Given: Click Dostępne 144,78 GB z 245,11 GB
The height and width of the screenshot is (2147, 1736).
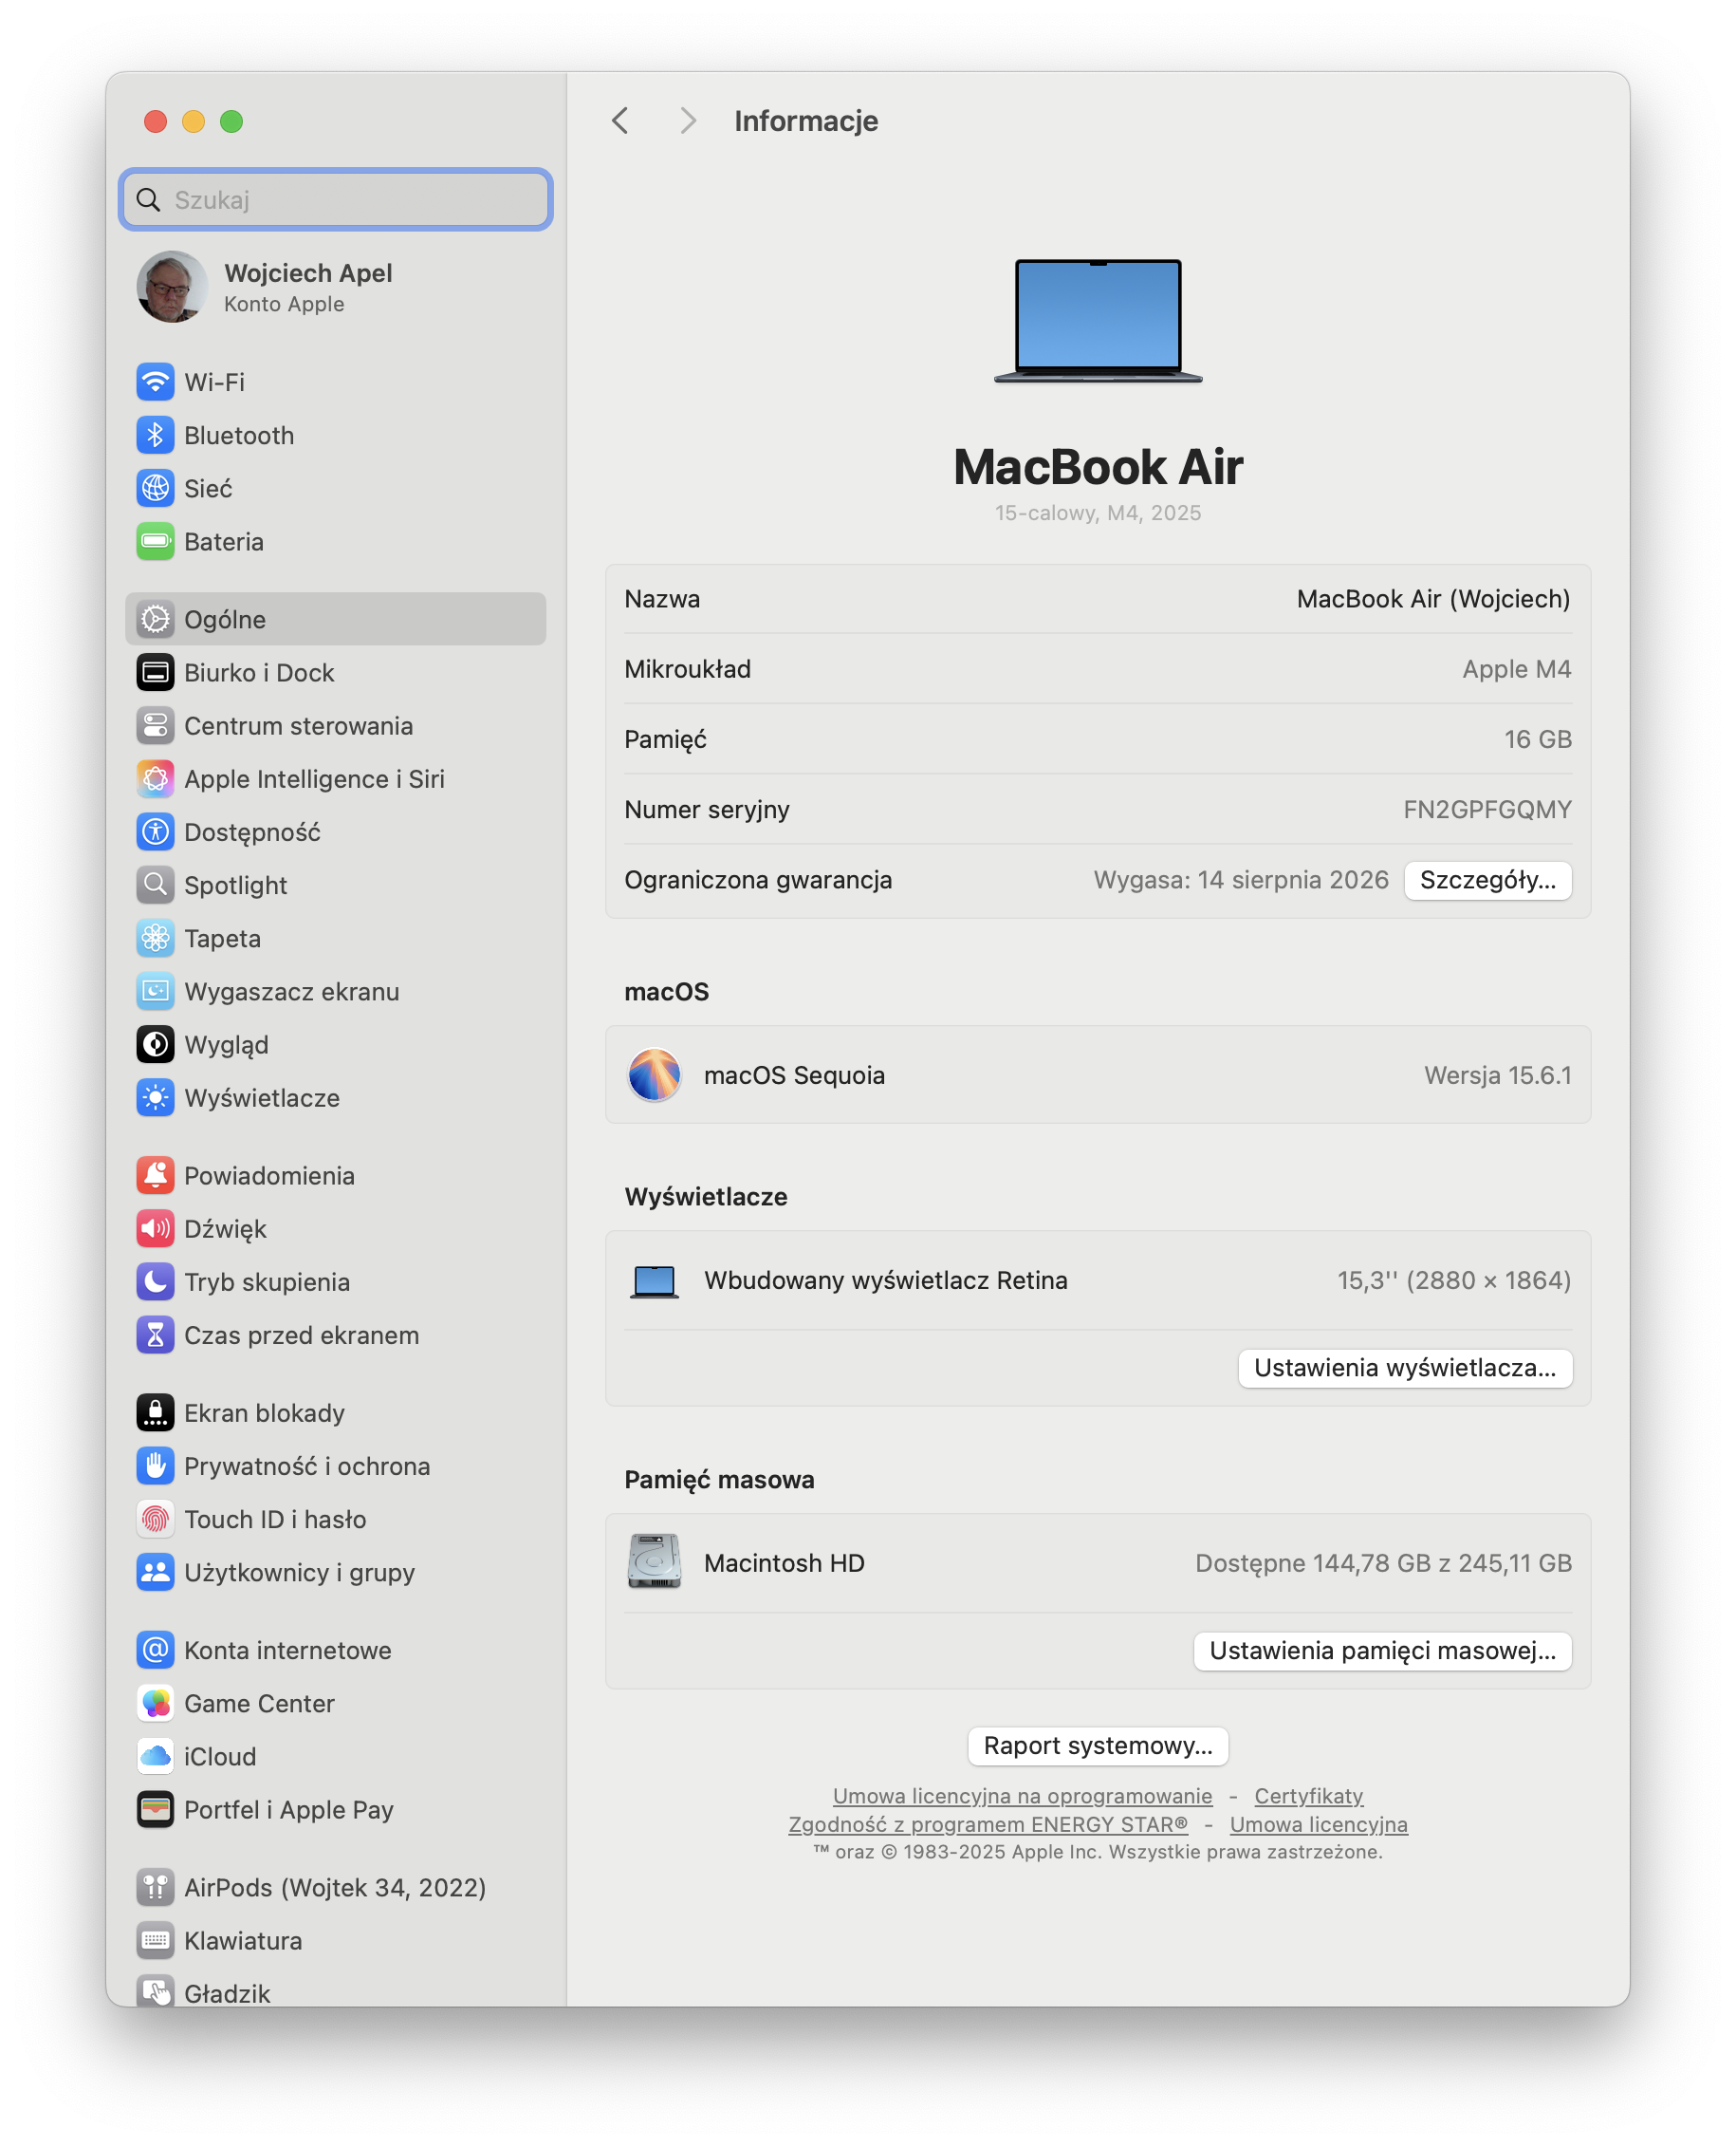Looking at the screenshot, I should (1383, 1562).
